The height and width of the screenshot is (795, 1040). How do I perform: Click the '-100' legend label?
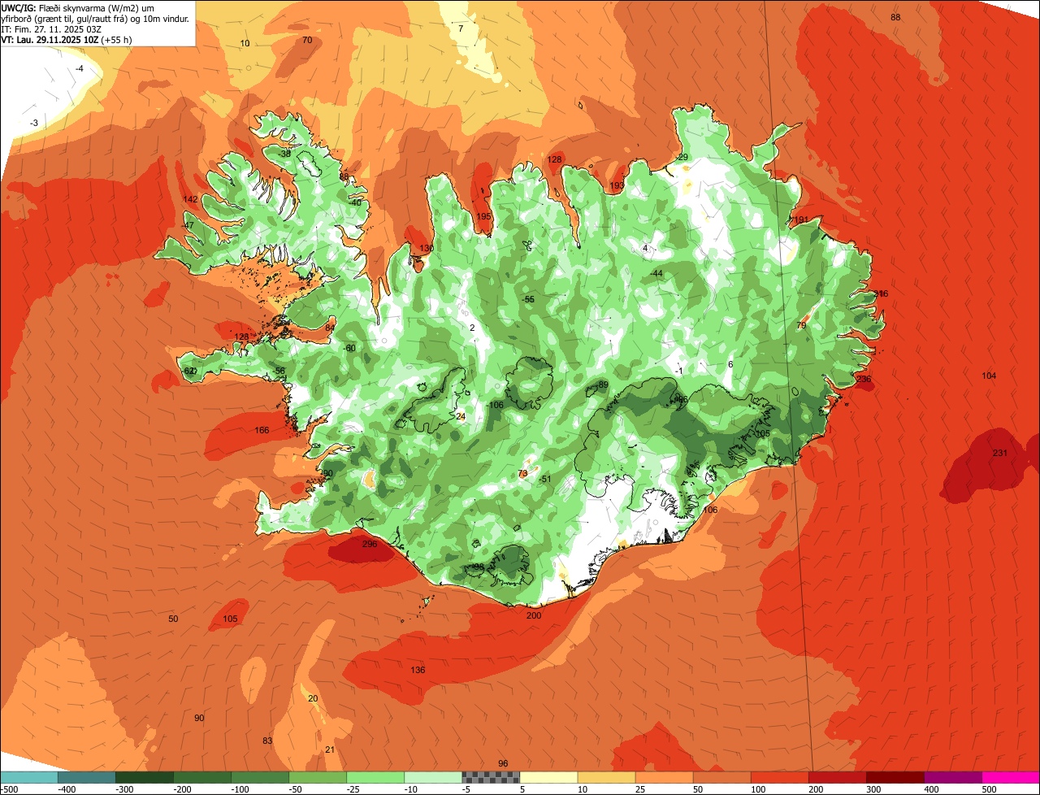pyautogui.click(x=239, y=789)
